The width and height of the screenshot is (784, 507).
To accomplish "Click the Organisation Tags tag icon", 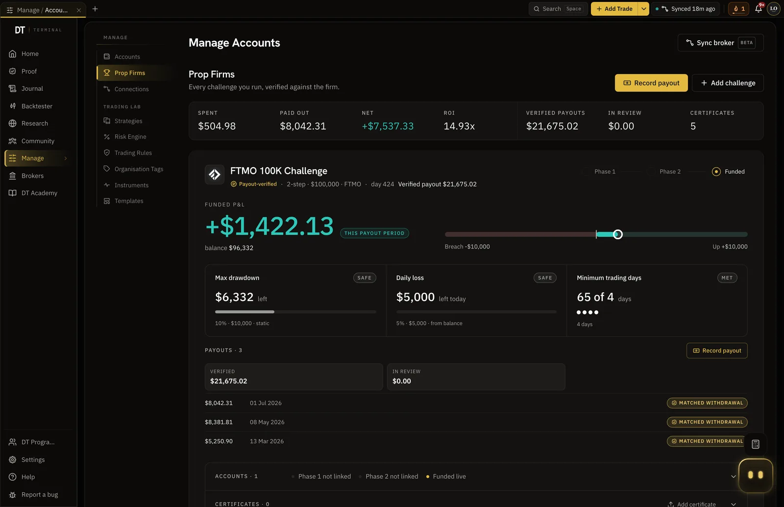I will coord(107,169).
